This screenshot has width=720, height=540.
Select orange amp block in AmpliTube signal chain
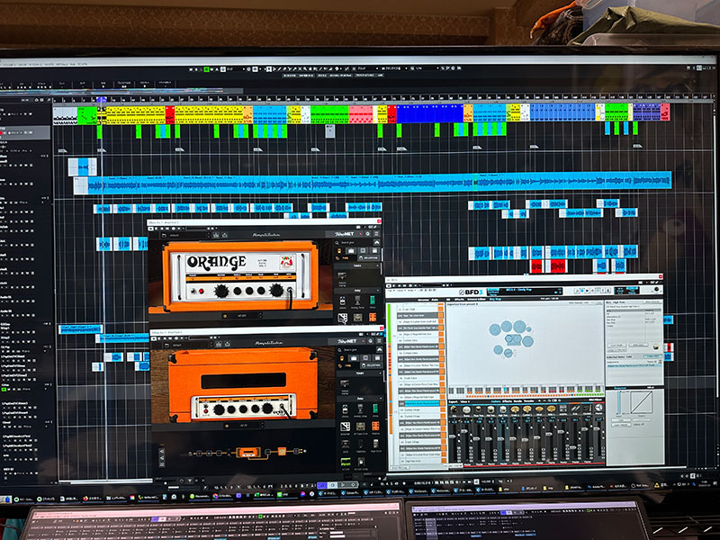point(248,453)
